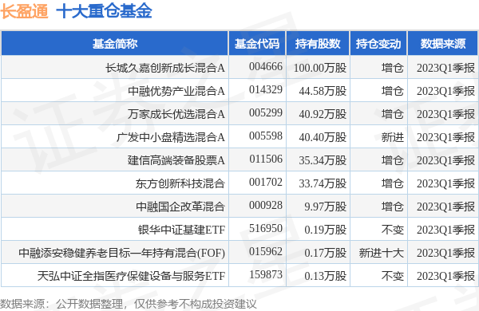
Task: Click fund code 159873
Action: coord(266,274)
